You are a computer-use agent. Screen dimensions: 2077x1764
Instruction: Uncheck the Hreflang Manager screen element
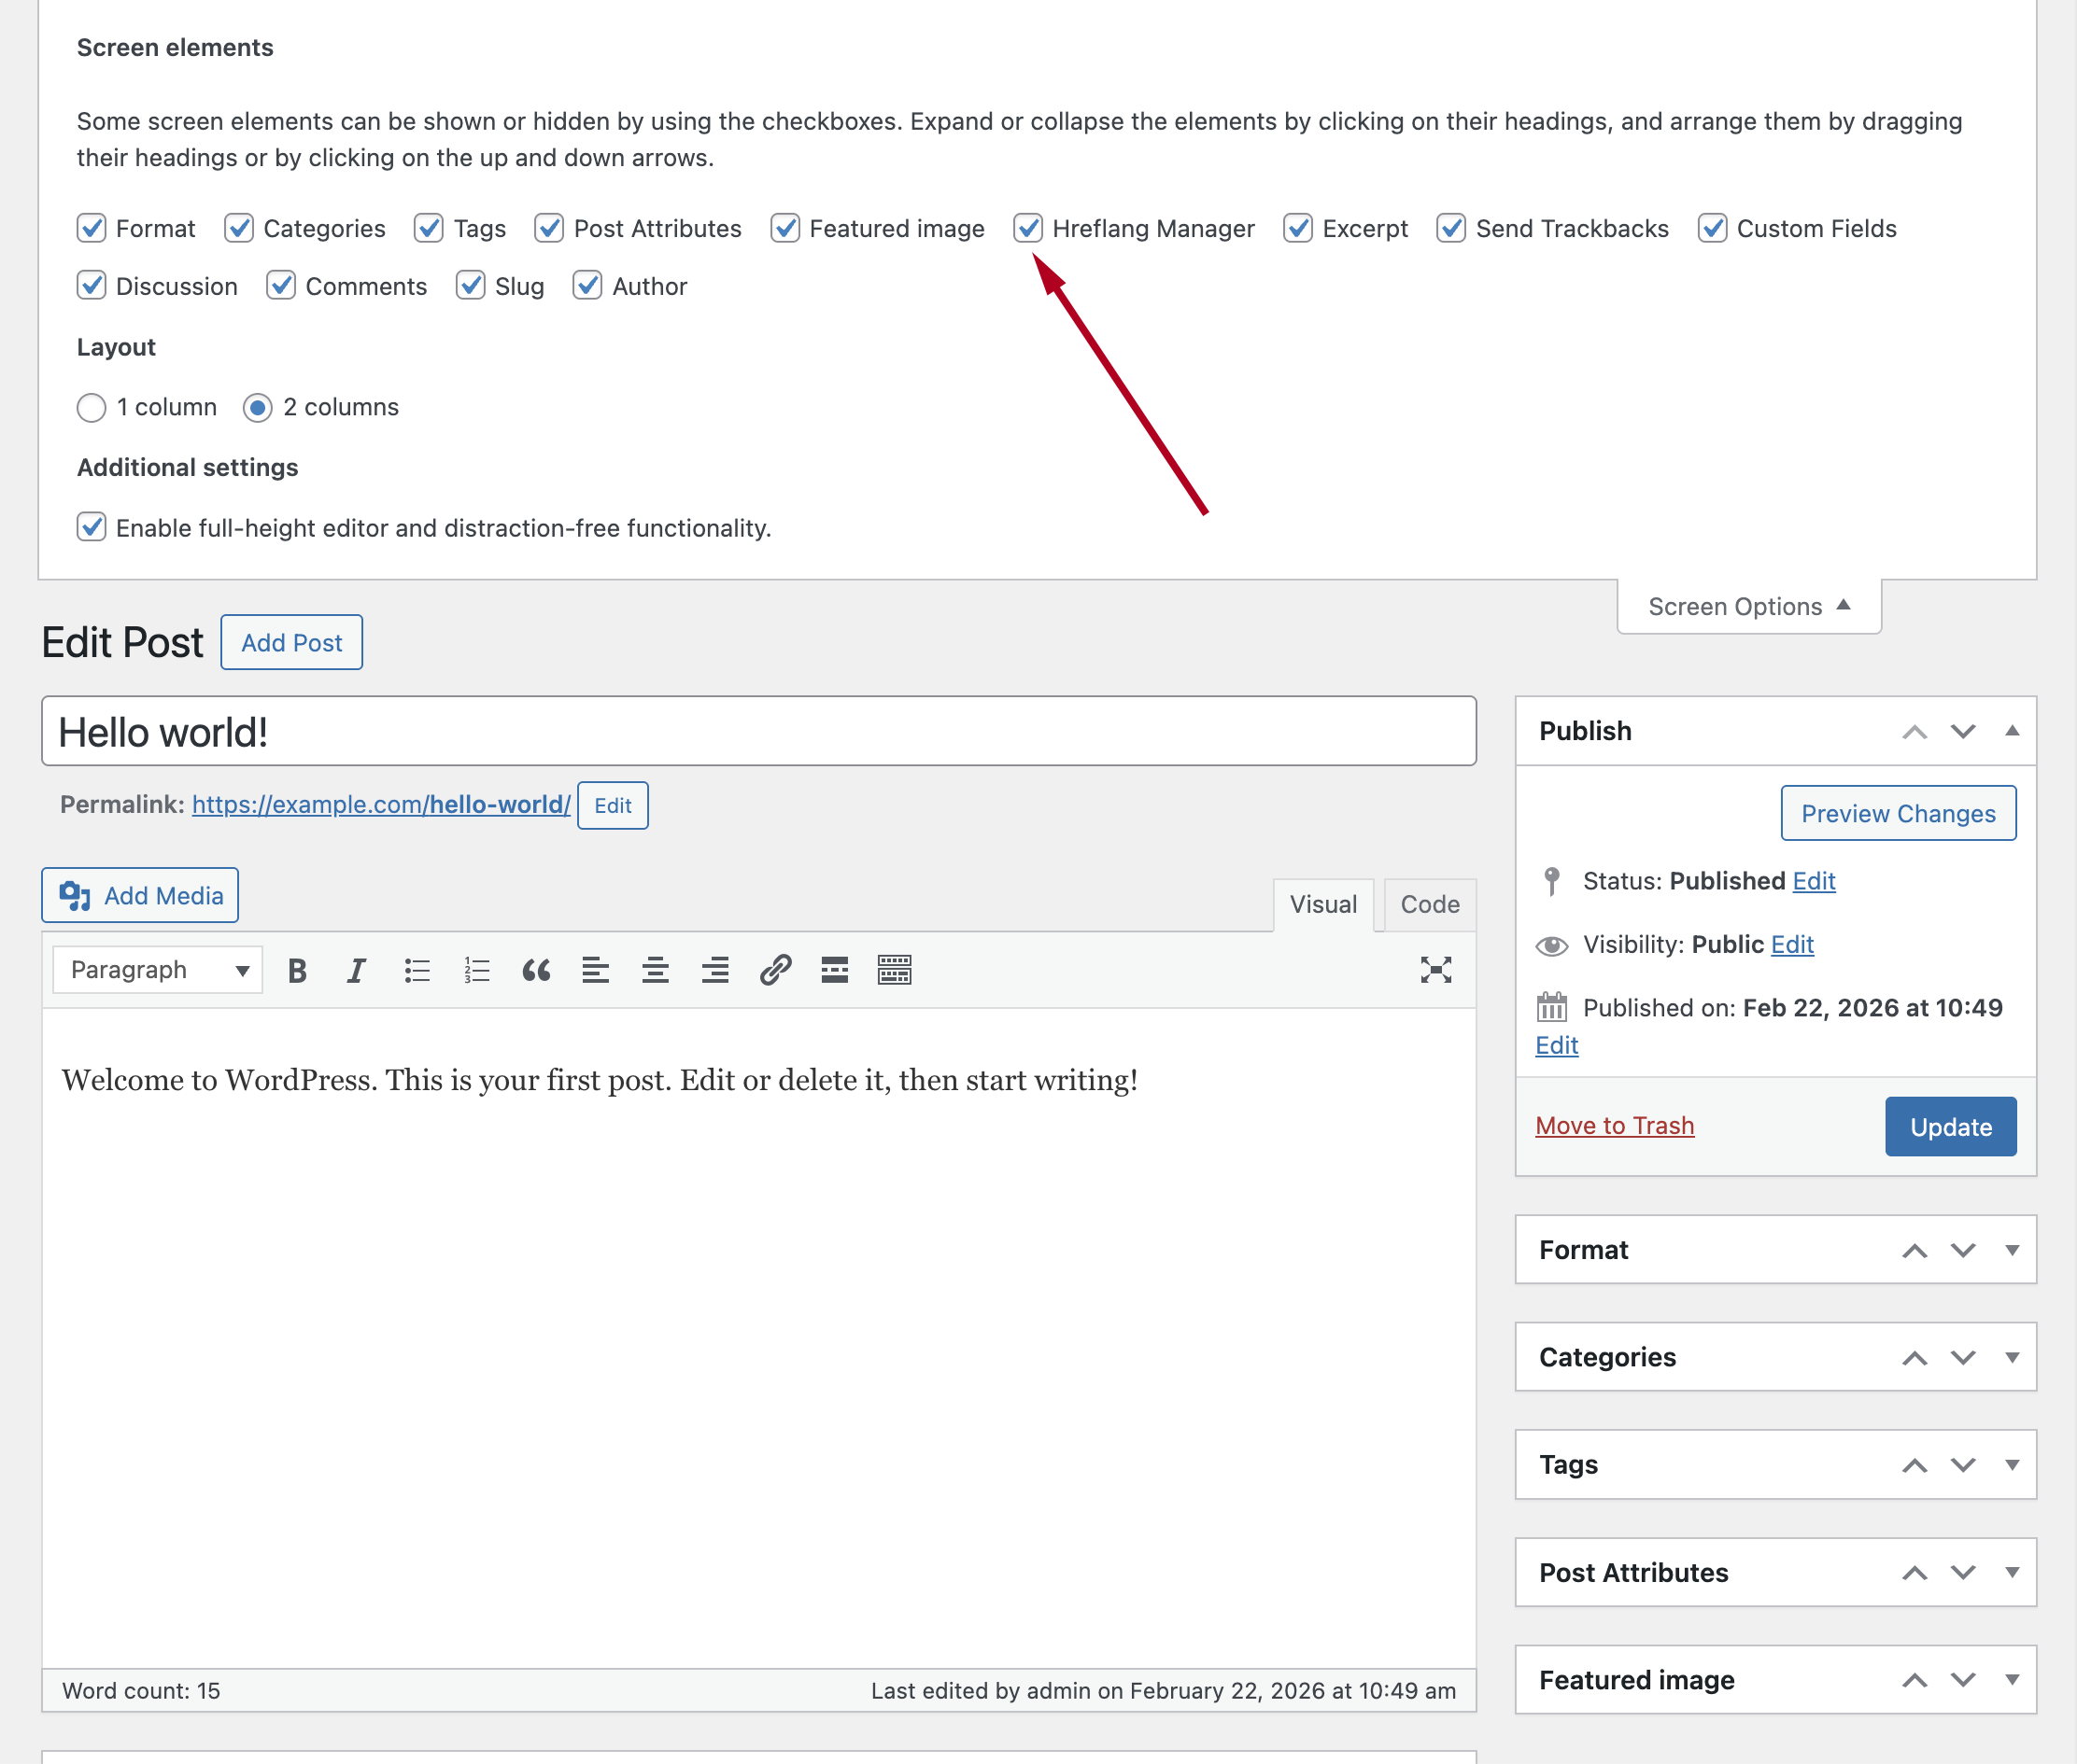coord(1029,228)
